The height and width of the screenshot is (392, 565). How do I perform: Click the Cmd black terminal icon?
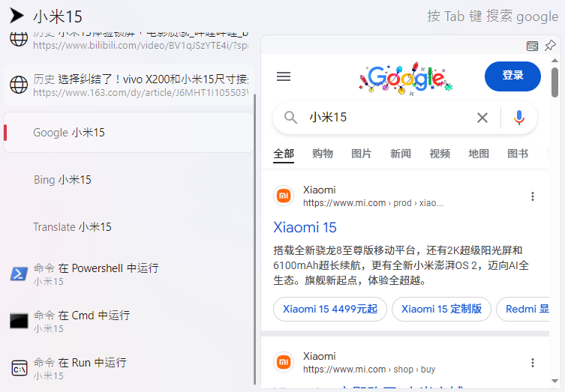[x=19, y=321]
